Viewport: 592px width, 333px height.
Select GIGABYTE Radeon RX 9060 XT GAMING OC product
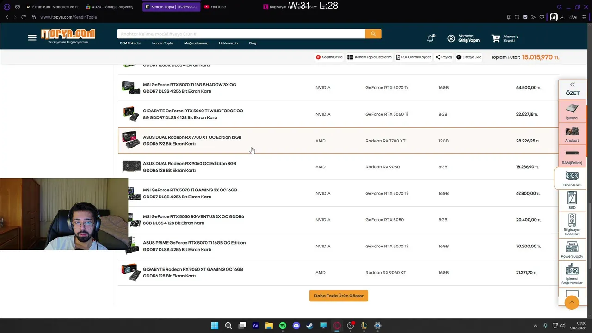click(x=338, y=272)
